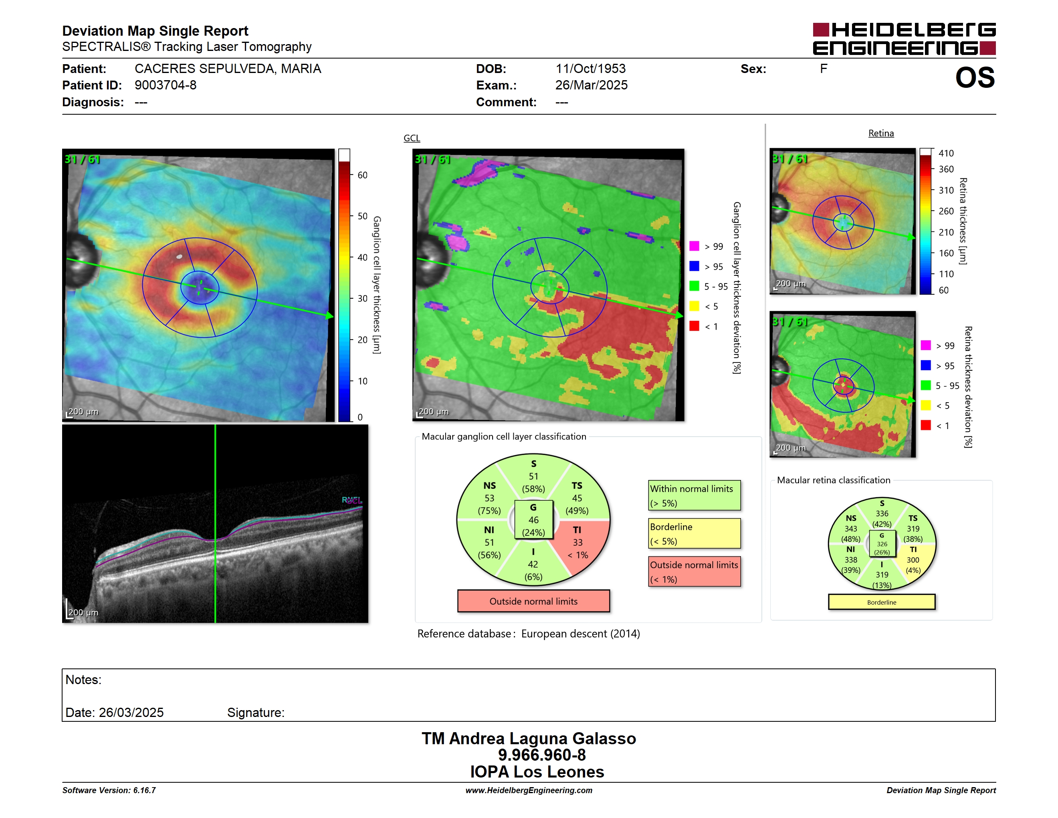Click the TS sector value 45 in GCL chart
The width and height of the screenshot is (1058, 818).
pos(577,498)
